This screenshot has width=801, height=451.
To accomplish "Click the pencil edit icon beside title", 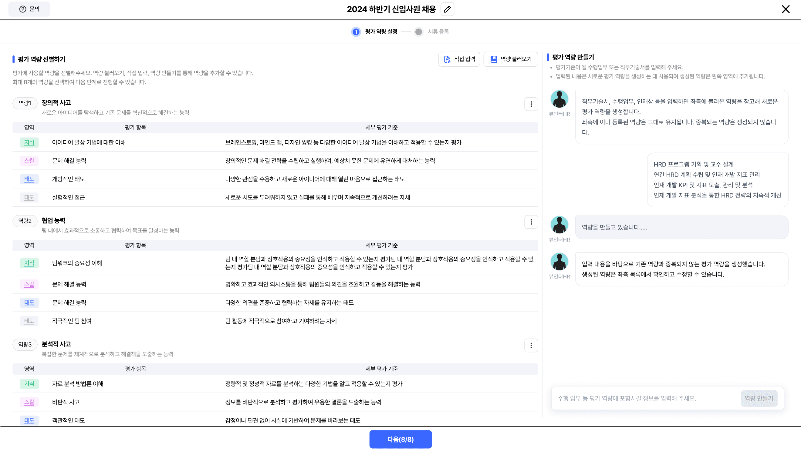I will (447, 9).
